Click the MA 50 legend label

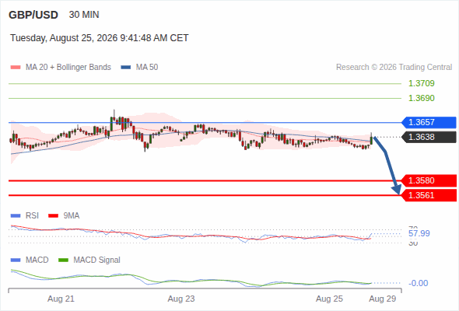point(147,68)
